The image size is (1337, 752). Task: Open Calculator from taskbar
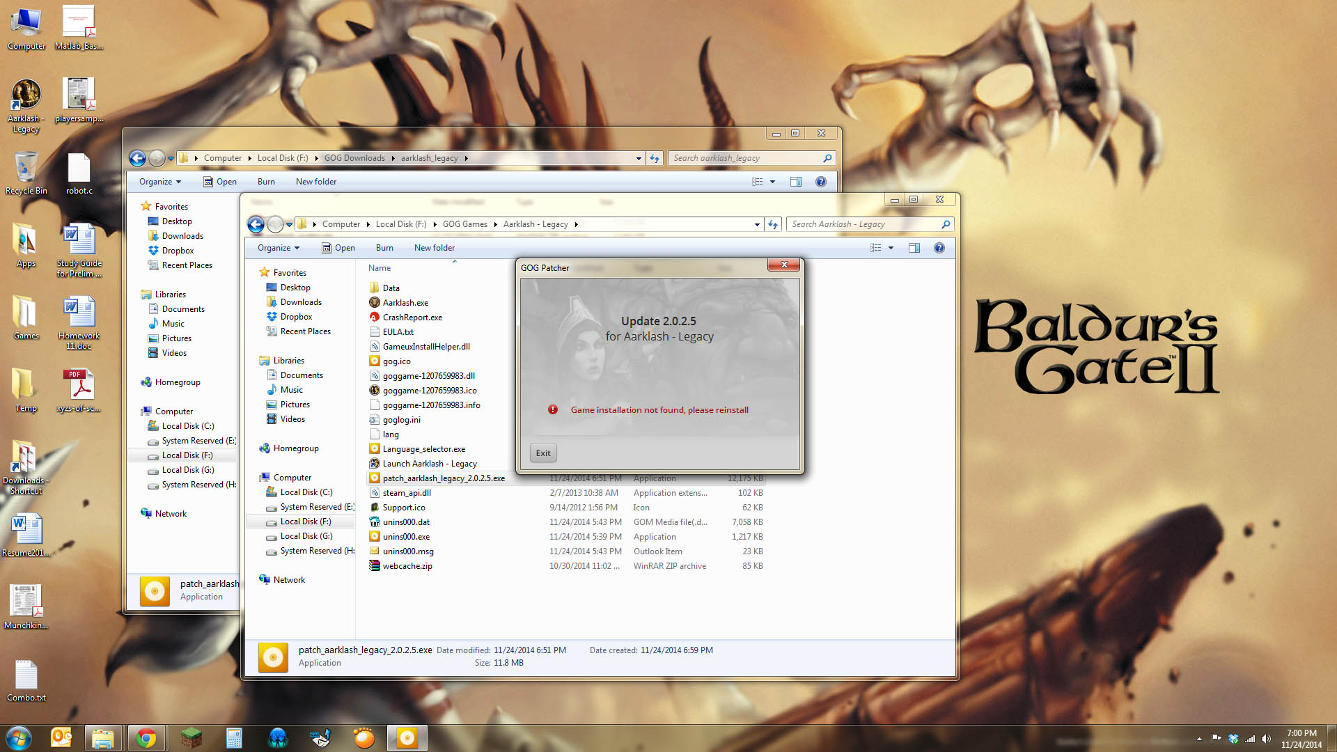coord(234,738)
